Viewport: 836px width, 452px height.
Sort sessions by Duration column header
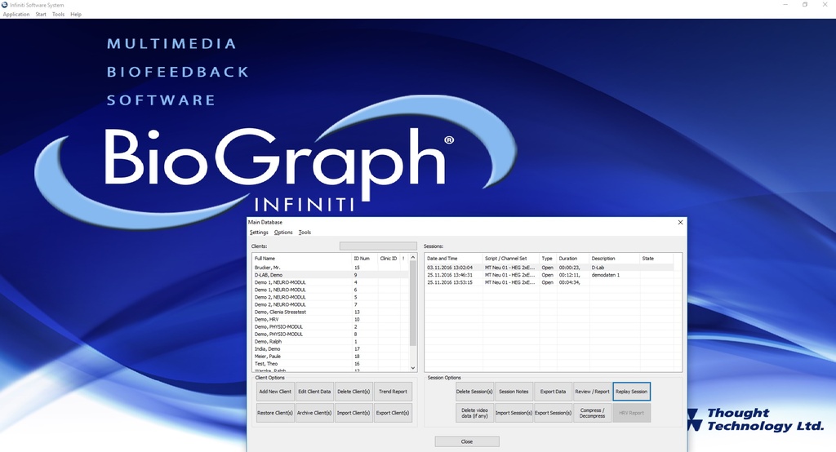(572, 259)
